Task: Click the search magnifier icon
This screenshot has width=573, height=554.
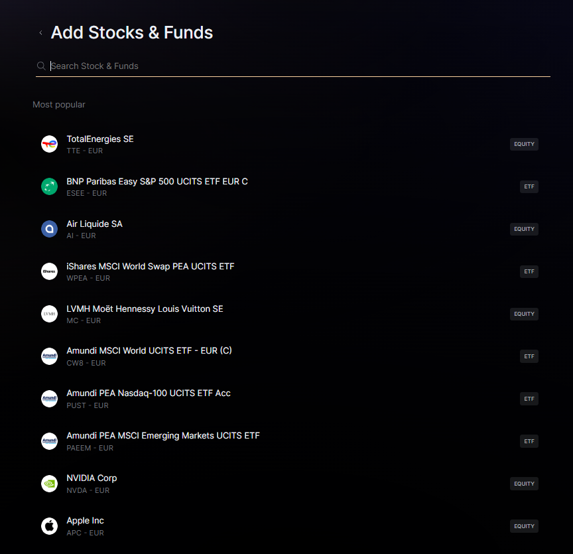Action: click(x=41, y=66)
